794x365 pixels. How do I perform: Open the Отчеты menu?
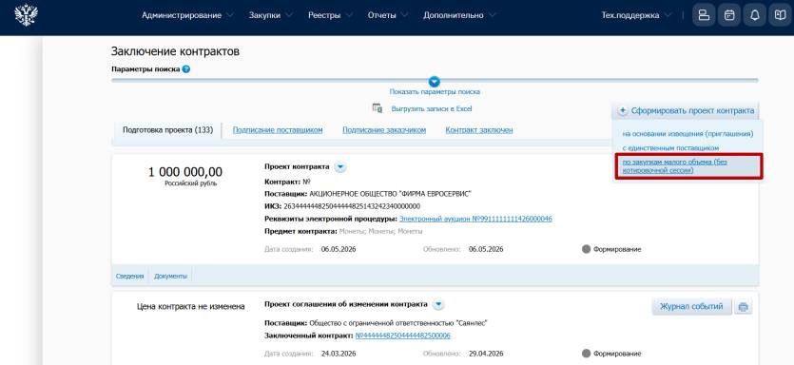[x=387, y=15]
